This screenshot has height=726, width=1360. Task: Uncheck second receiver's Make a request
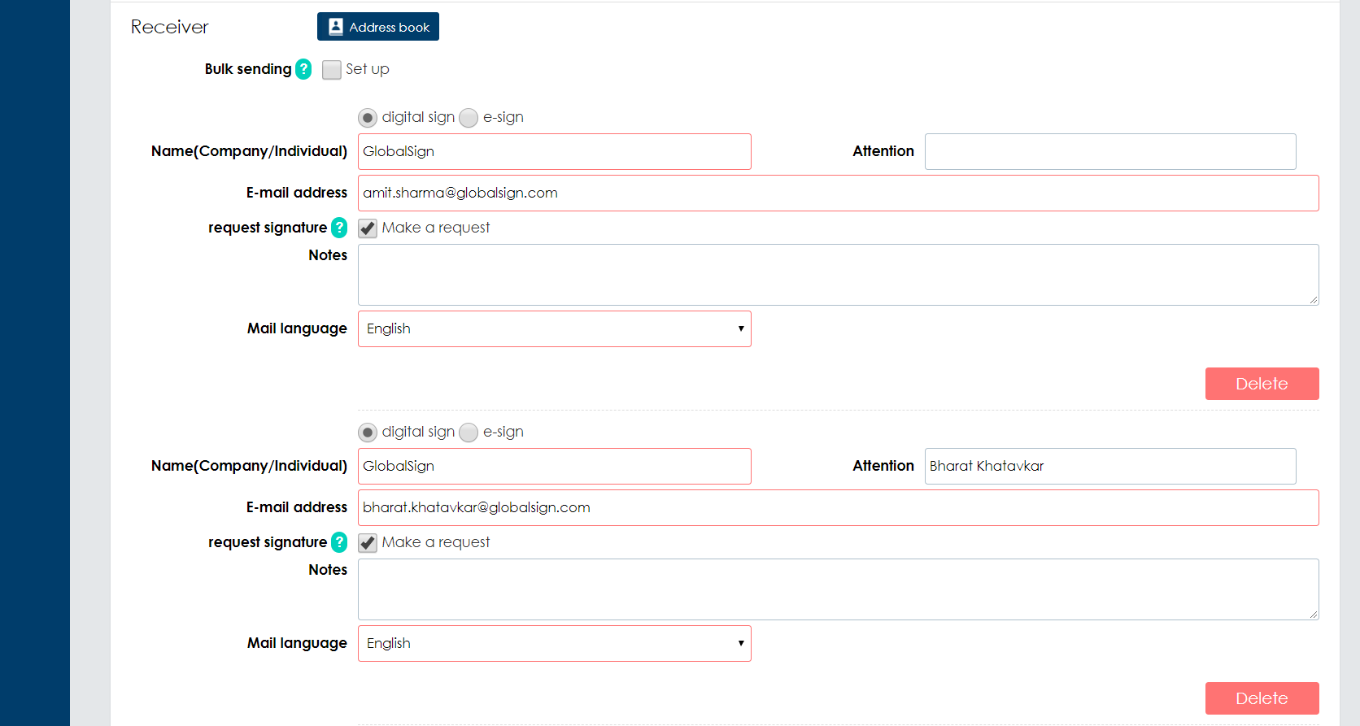point(368,543)
